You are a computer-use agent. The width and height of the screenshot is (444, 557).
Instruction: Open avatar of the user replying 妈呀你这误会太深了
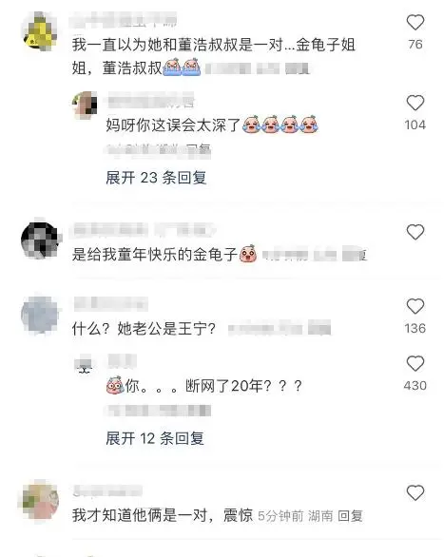pos(85,106)
